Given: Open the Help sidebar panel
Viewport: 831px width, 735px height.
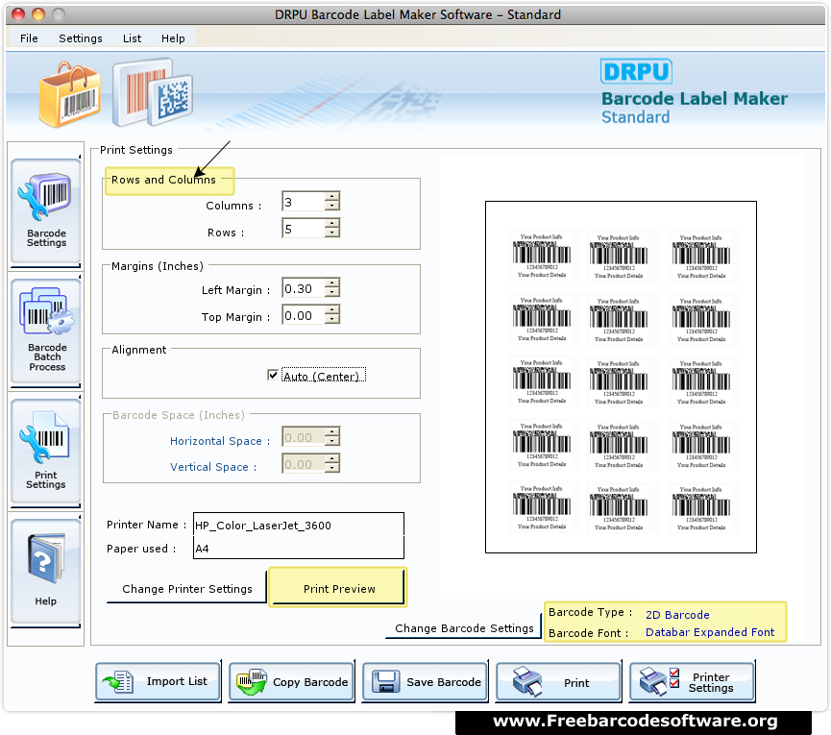Looking at the screenshot, I should (x=45, y=571).
